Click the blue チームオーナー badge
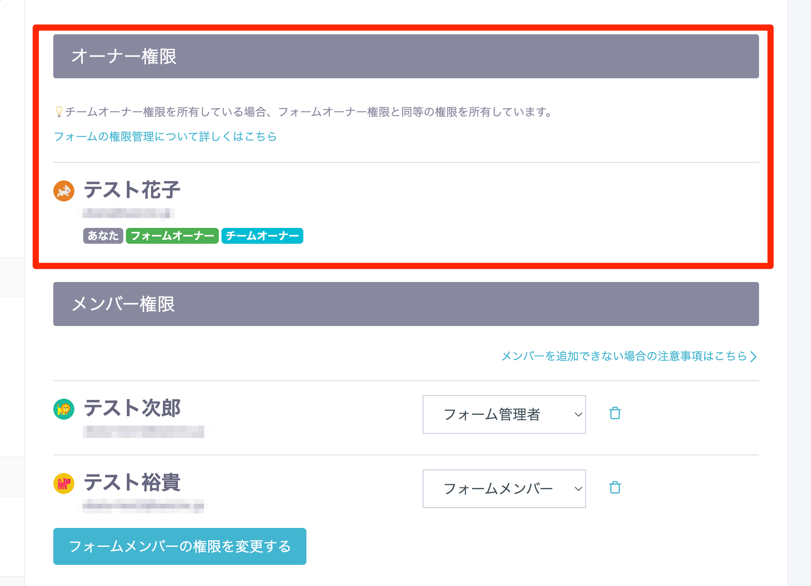The width and height of the screenshot is (811, 586). click(262, 236)
